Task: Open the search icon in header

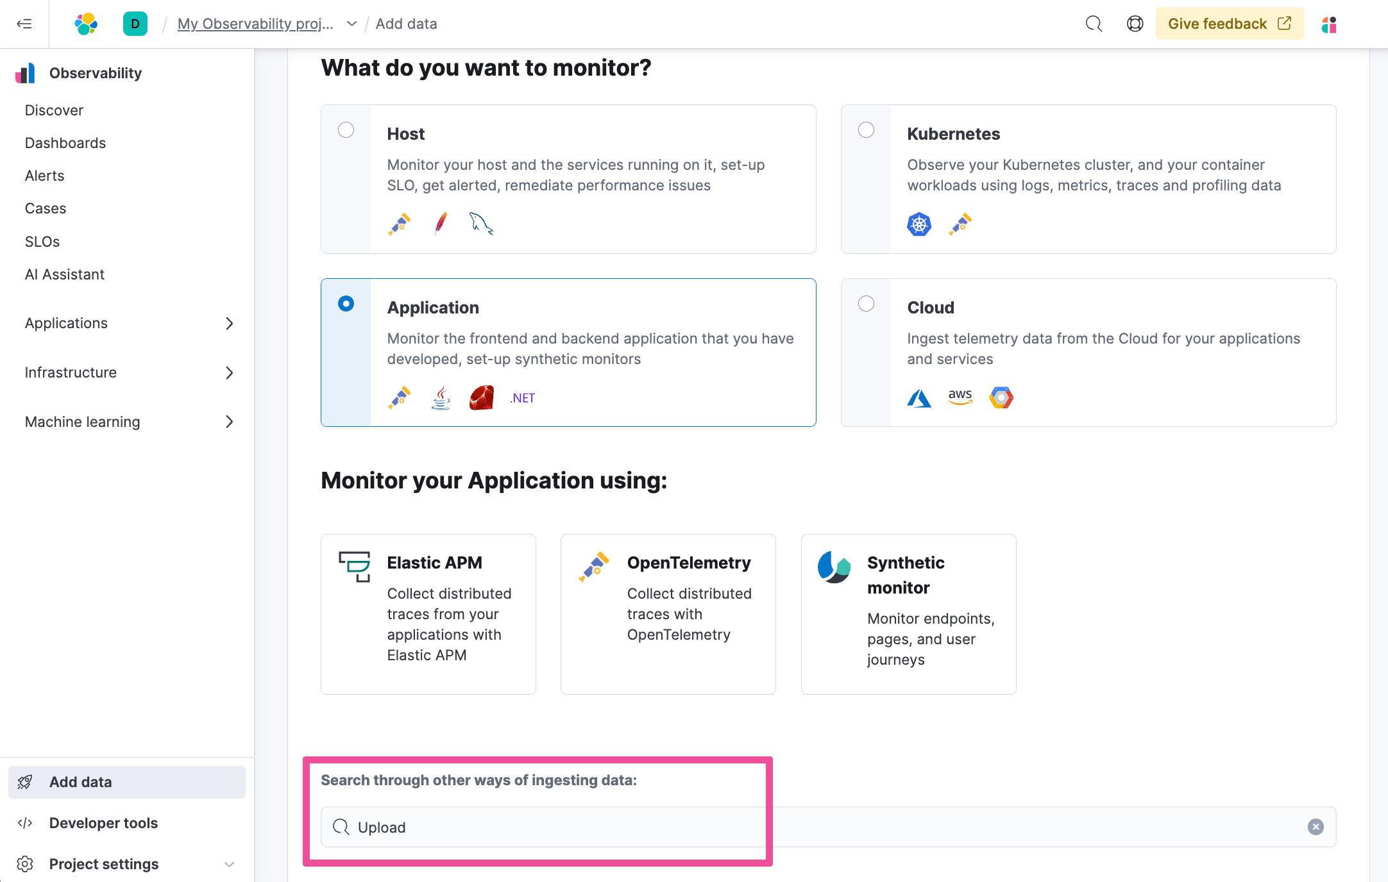Action: click(x=1094, y=24)
